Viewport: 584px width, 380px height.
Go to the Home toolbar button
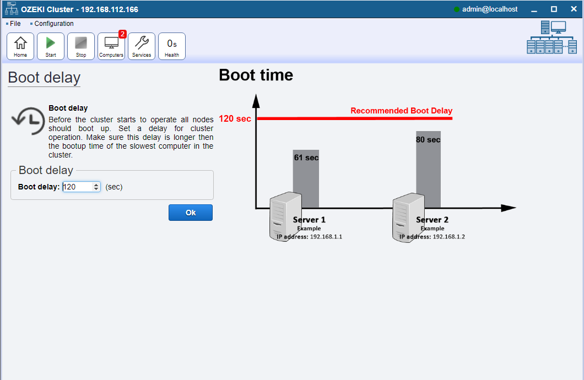[20, 46]
